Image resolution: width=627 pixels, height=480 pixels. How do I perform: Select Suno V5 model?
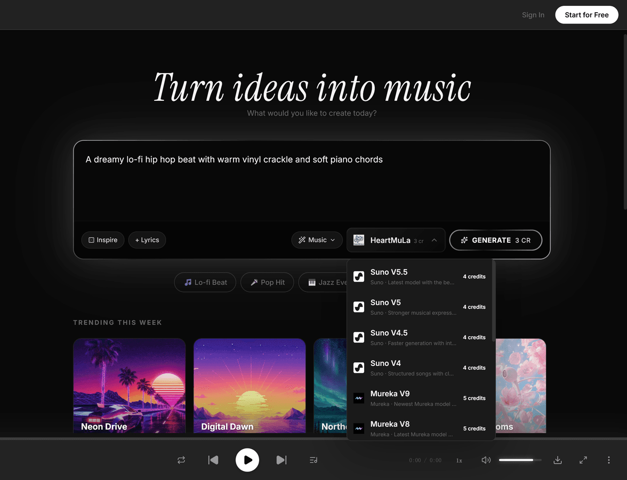pos(420,307)
